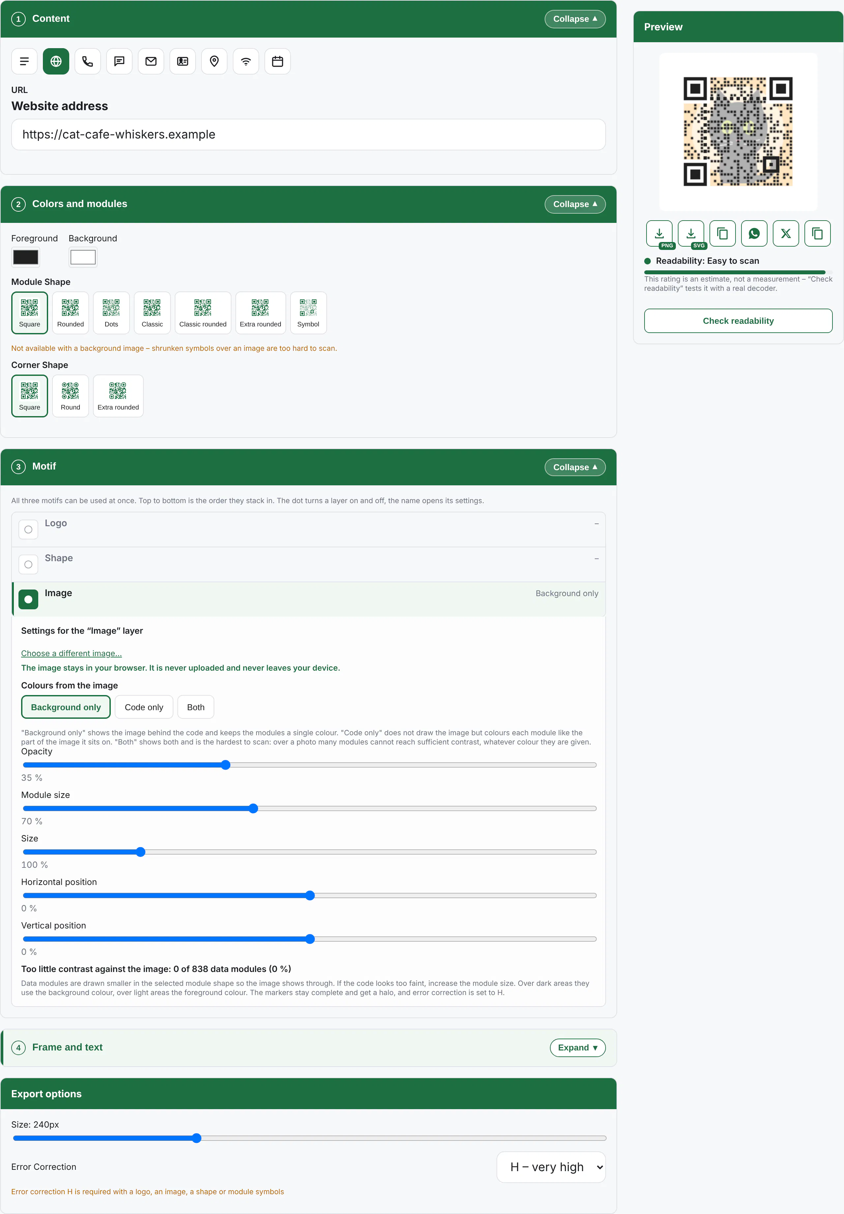Set colours to Background only
844x1214 pixels.
pyautogui.click(x=66, y=708)
